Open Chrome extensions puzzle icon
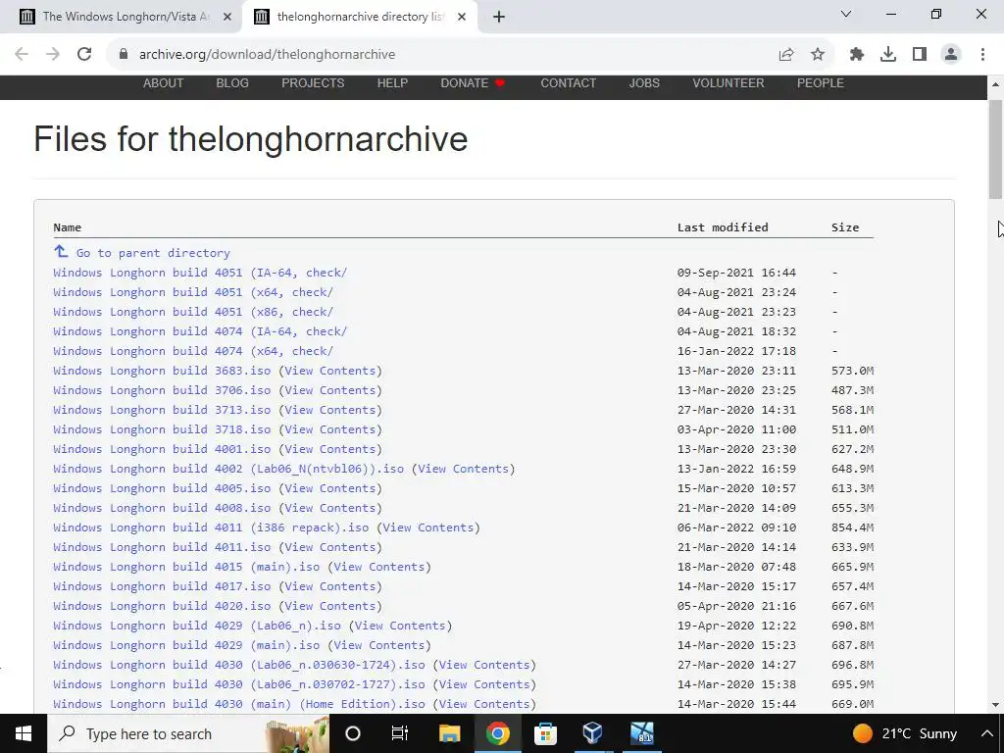The height and width of the screenshot is (753, 1004). click(x=857, y=55)
